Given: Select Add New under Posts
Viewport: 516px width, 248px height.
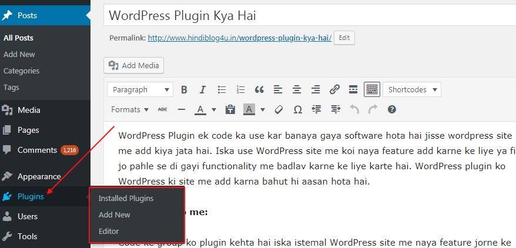Looking at the screenshot, I should point(19,54).
